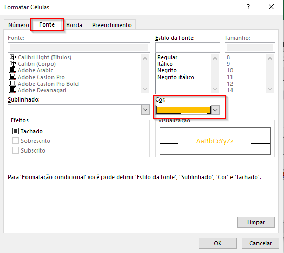Click font style list scroll up arrow
Image resolution: width=284 pixels, height=253 pixels.
click(215, 58)
